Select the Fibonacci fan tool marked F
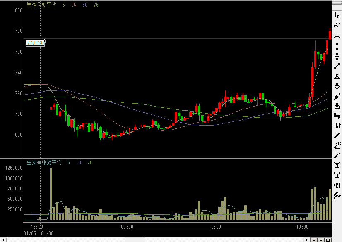This screenshot has width=342, height=242. tap(337, 96)
